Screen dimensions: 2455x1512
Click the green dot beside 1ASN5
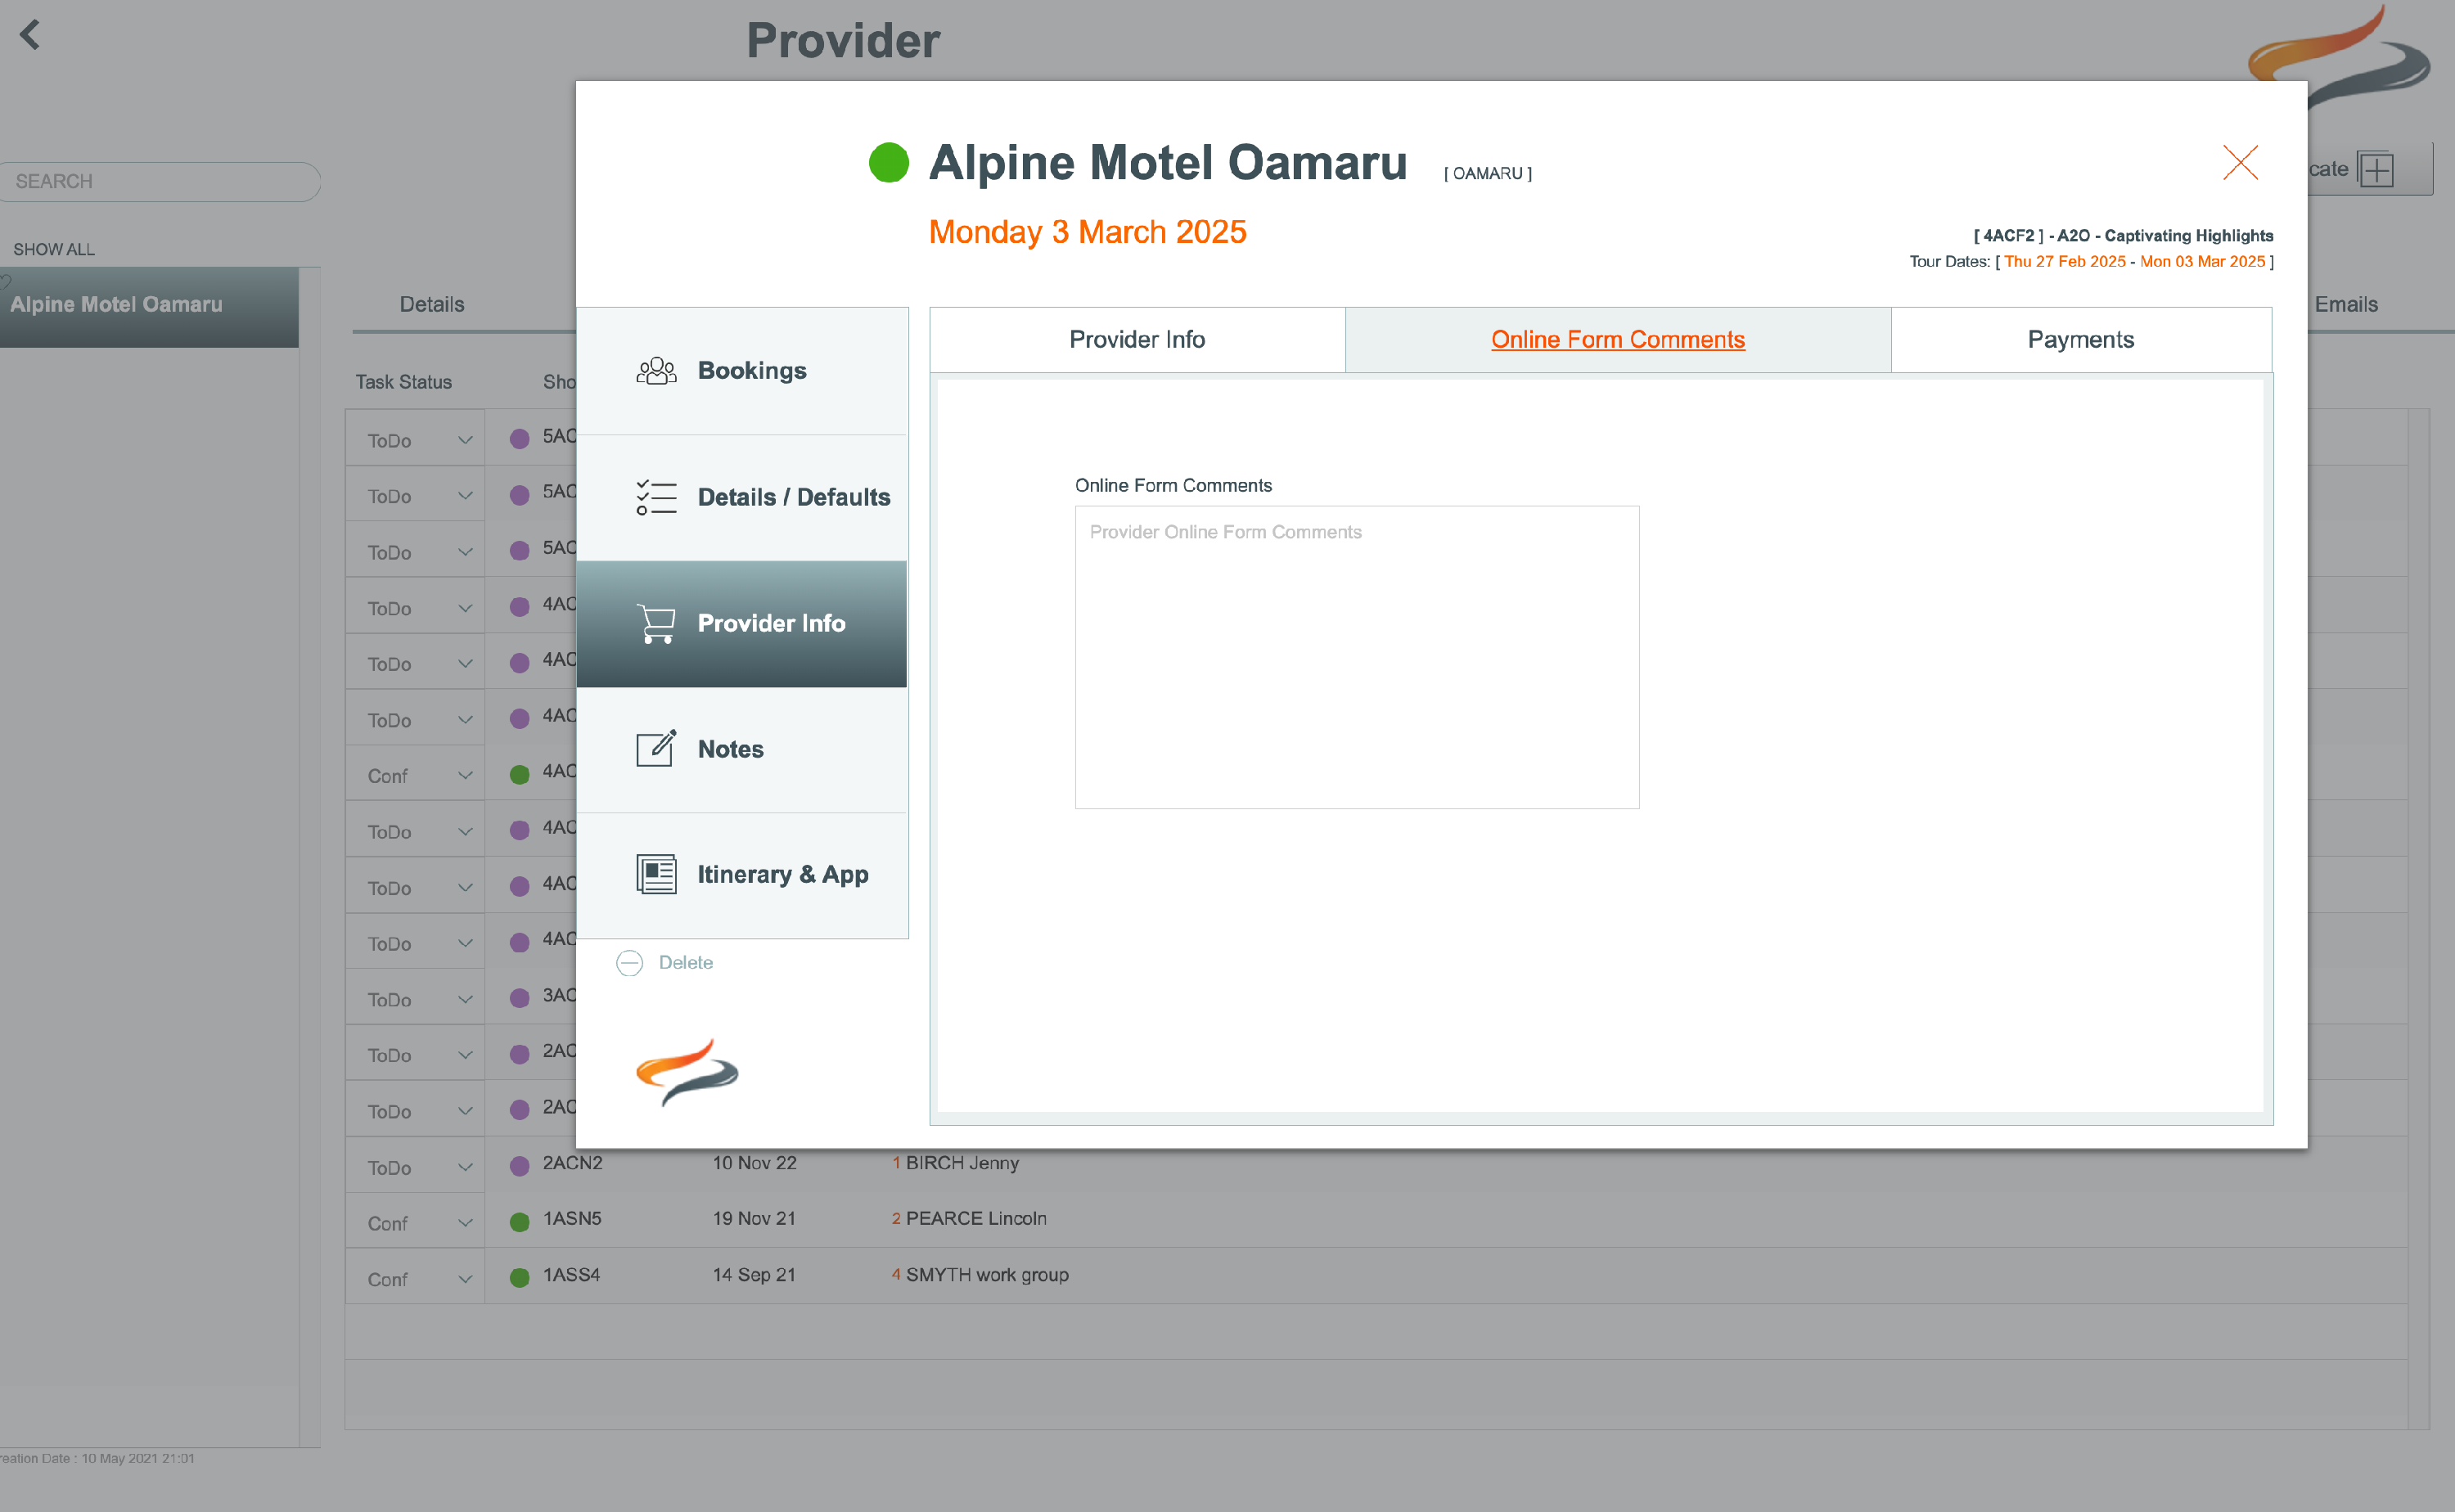coord(519,1222)
